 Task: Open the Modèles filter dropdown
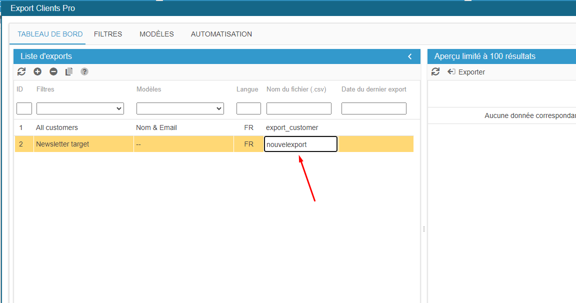(180, 108)
